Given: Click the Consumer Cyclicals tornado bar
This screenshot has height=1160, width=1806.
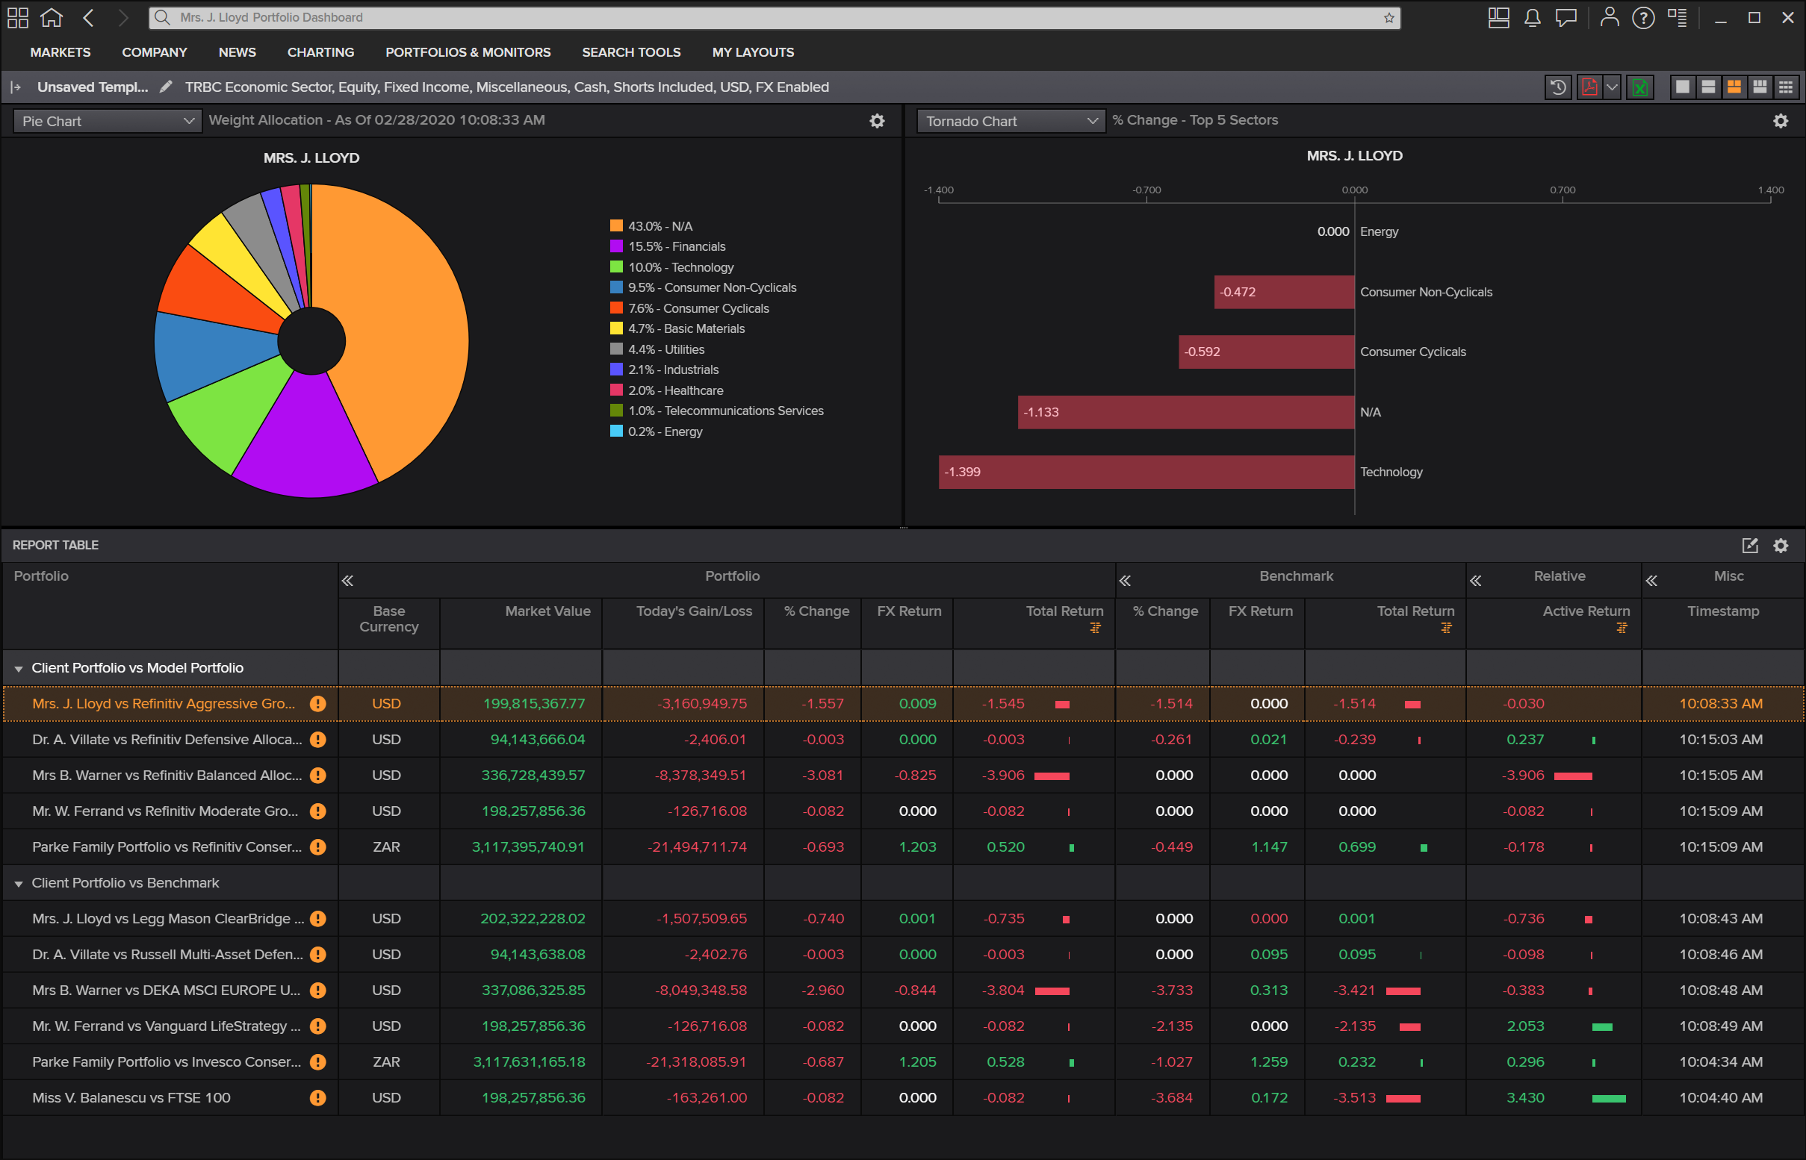Looking at the screenshot, I should 1266,352.
